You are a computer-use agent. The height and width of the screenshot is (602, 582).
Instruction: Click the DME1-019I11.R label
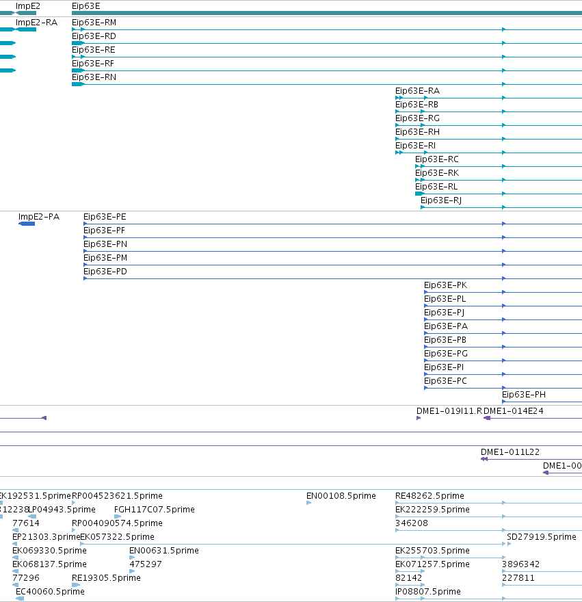[x=449, y=411]
